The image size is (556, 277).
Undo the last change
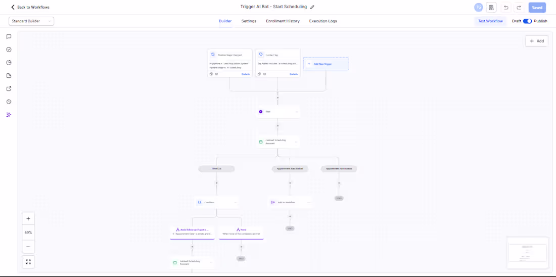[505, 8]
